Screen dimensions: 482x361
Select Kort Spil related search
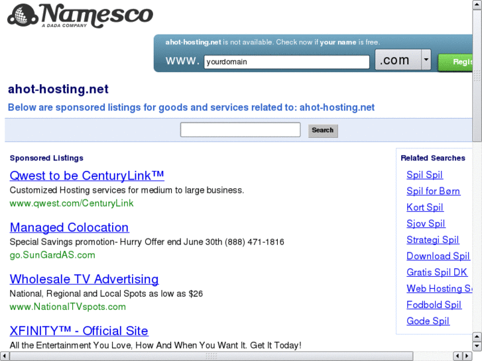(x=425, y=207)
